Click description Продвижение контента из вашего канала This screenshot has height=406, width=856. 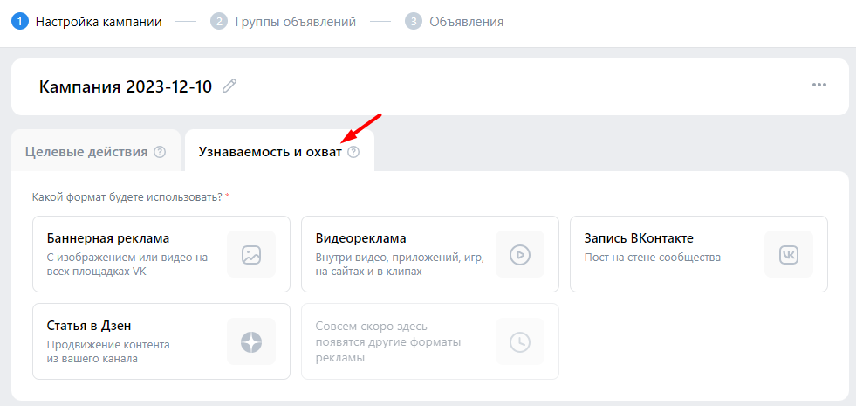click(x=109, y=351)
